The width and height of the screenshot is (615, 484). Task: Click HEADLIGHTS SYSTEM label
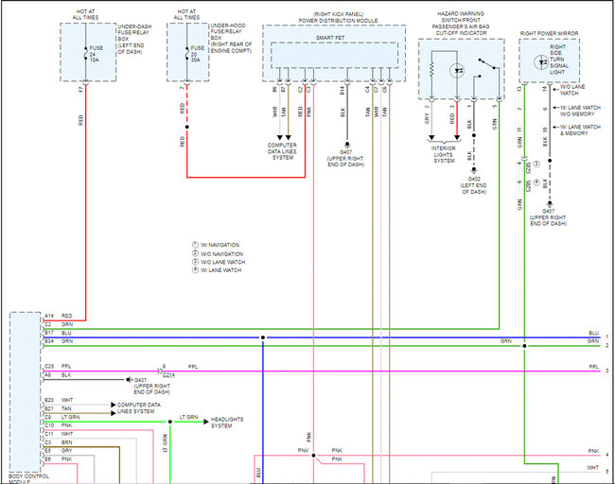tap(227, 423)
